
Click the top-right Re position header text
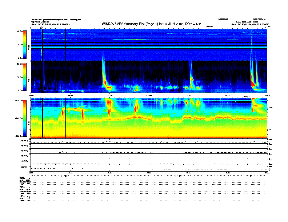click(250, 24)
